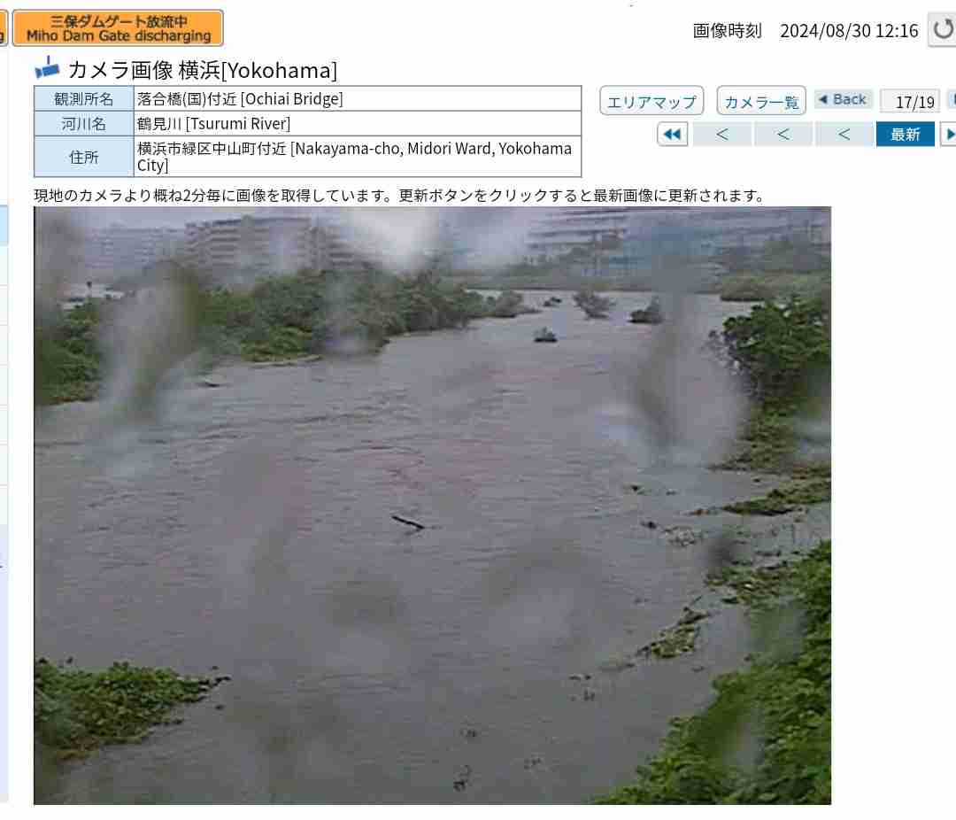Go to previous camera with Back

(844, 99)
